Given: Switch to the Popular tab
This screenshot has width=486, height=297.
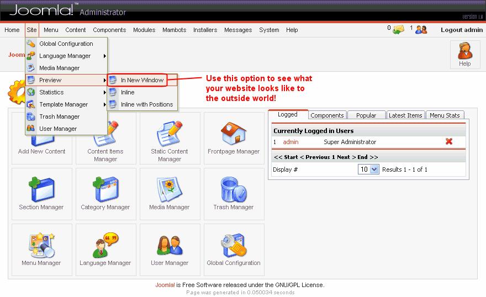Looking at the screenshot, I should [x=366, y=115].
